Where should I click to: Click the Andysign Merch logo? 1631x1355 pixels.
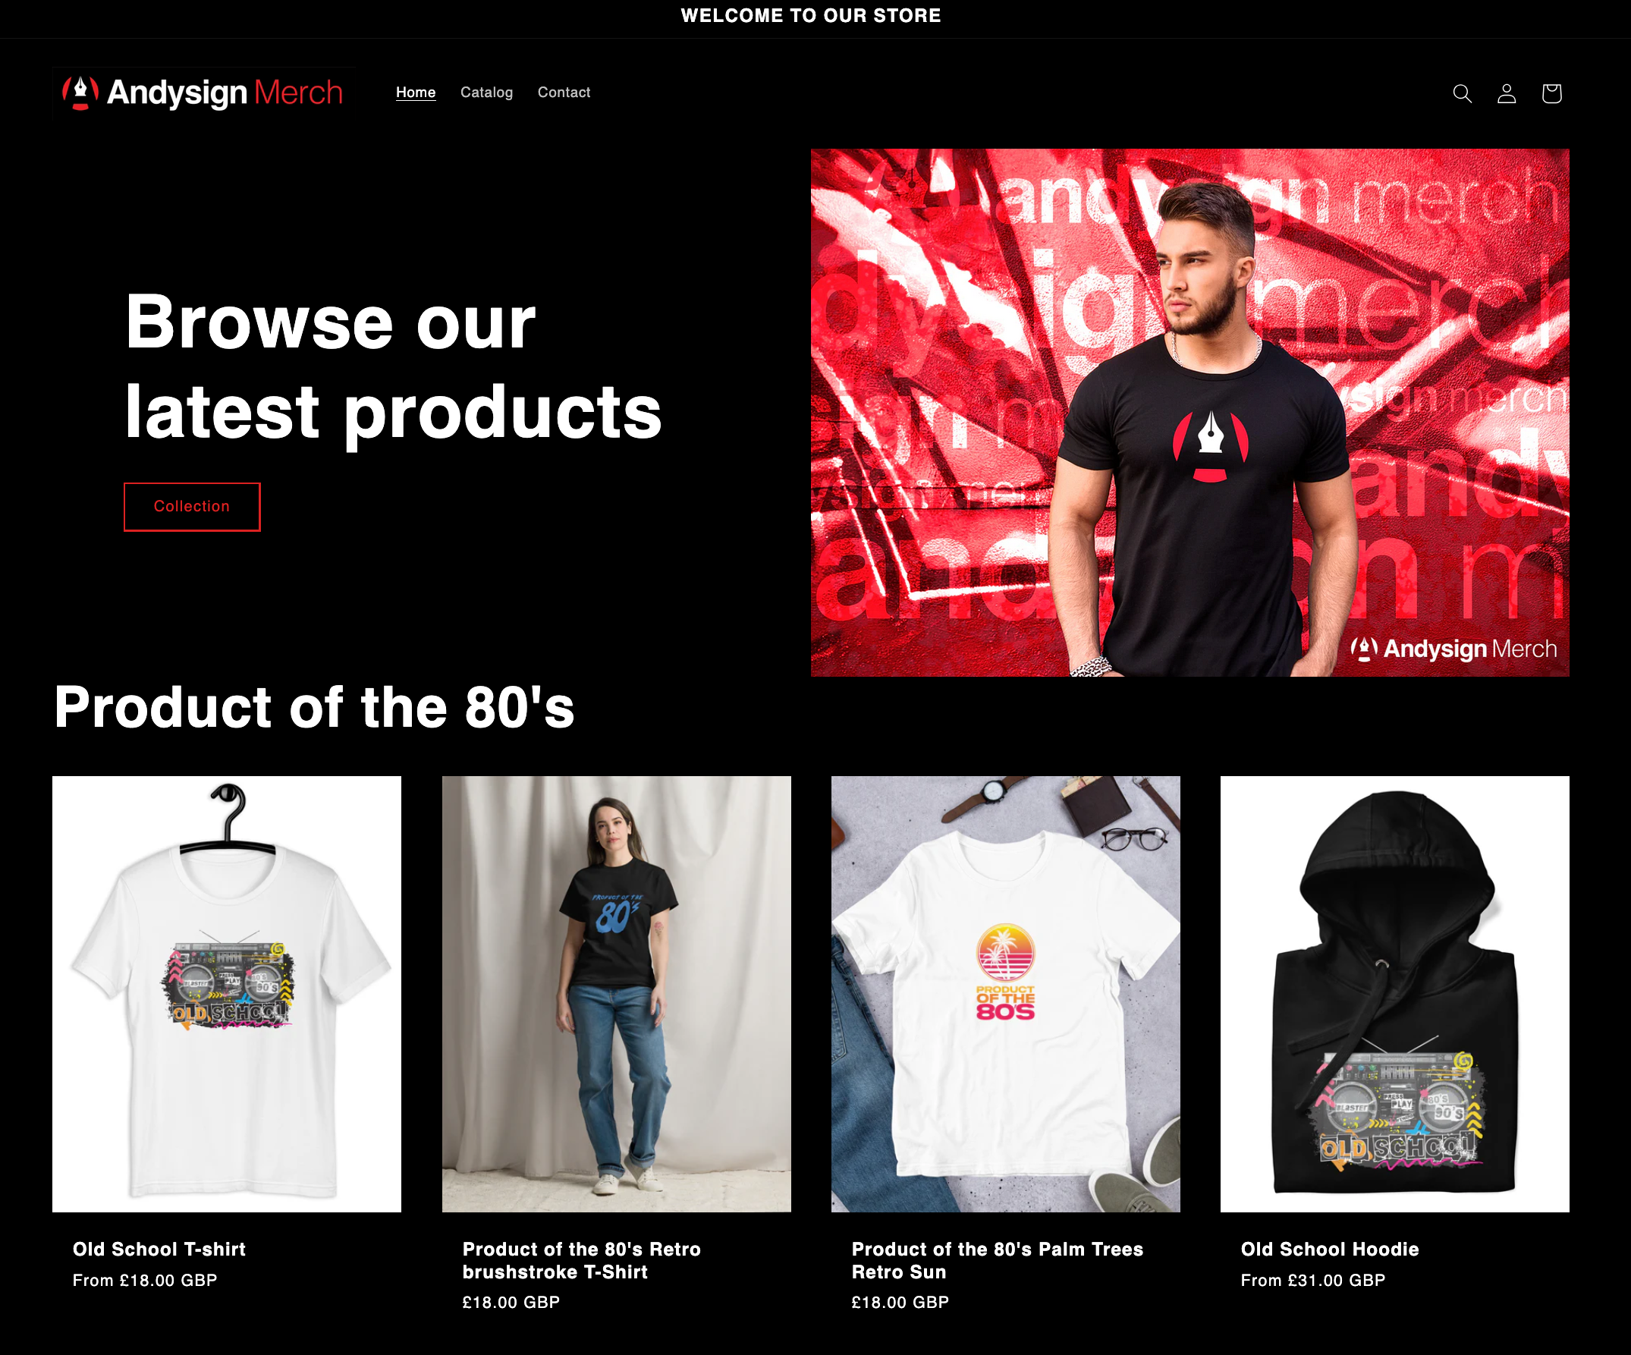coord(203,93)
